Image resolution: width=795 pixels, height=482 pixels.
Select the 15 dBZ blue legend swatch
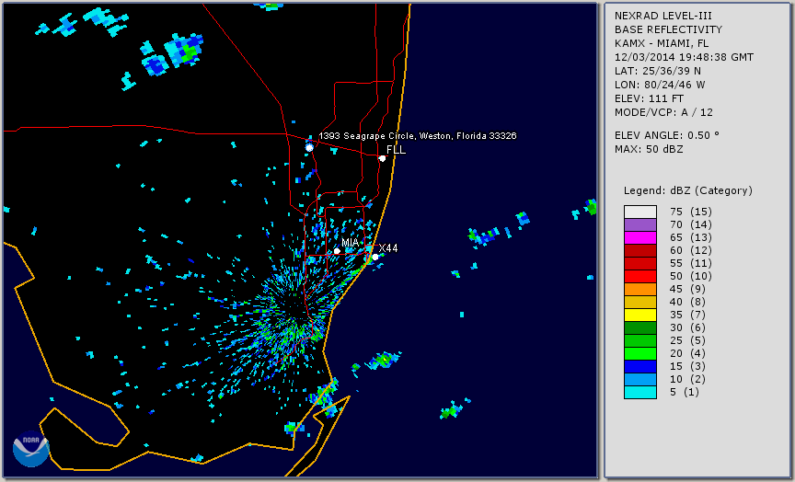tap(639, 366)
